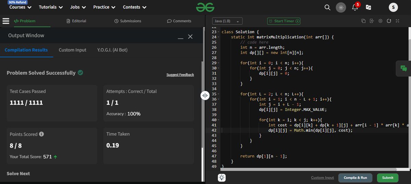
Task: Open the language translate icon
Action: click(369, 7)
